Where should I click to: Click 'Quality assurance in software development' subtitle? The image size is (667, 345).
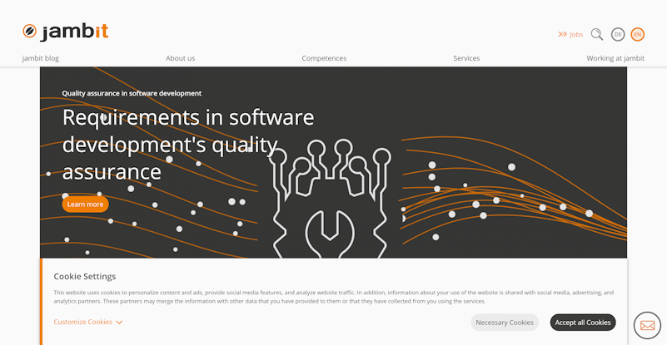point(132,93)
